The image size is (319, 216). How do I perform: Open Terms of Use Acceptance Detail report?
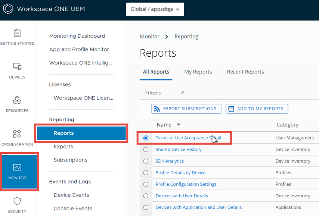pos(188,138)
